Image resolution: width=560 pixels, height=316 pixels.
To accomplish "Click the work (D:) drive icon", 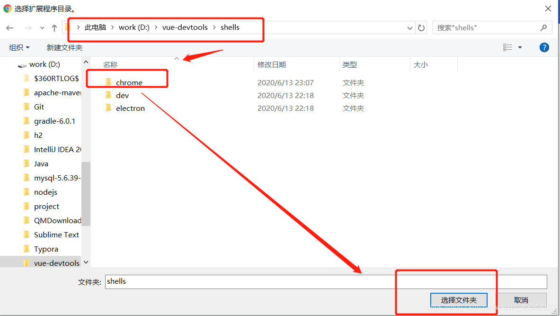I will pyautogui.click(x=22, y=65).
